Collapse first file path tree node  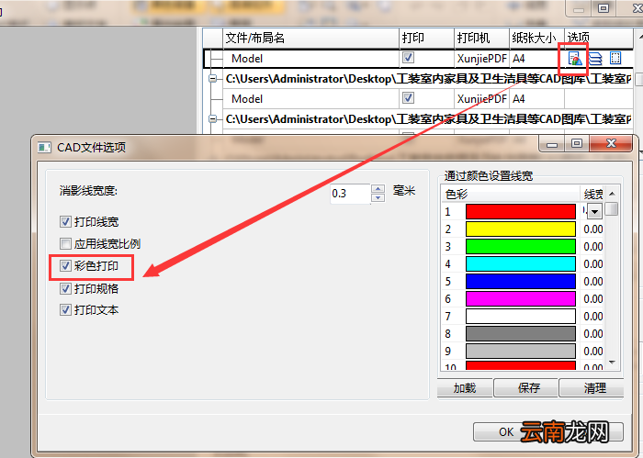click(x=213, y=79)
